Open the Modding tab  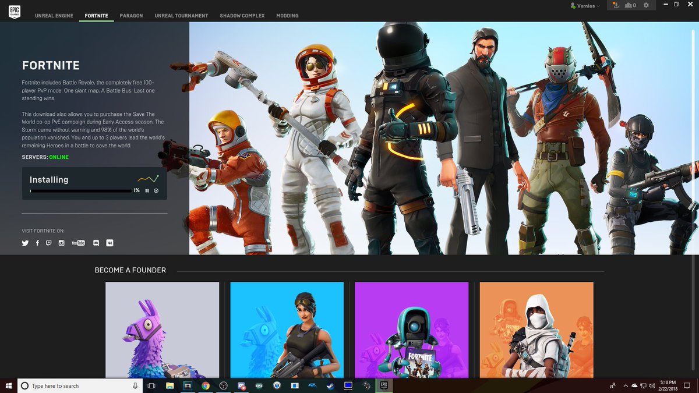(287, 16)
